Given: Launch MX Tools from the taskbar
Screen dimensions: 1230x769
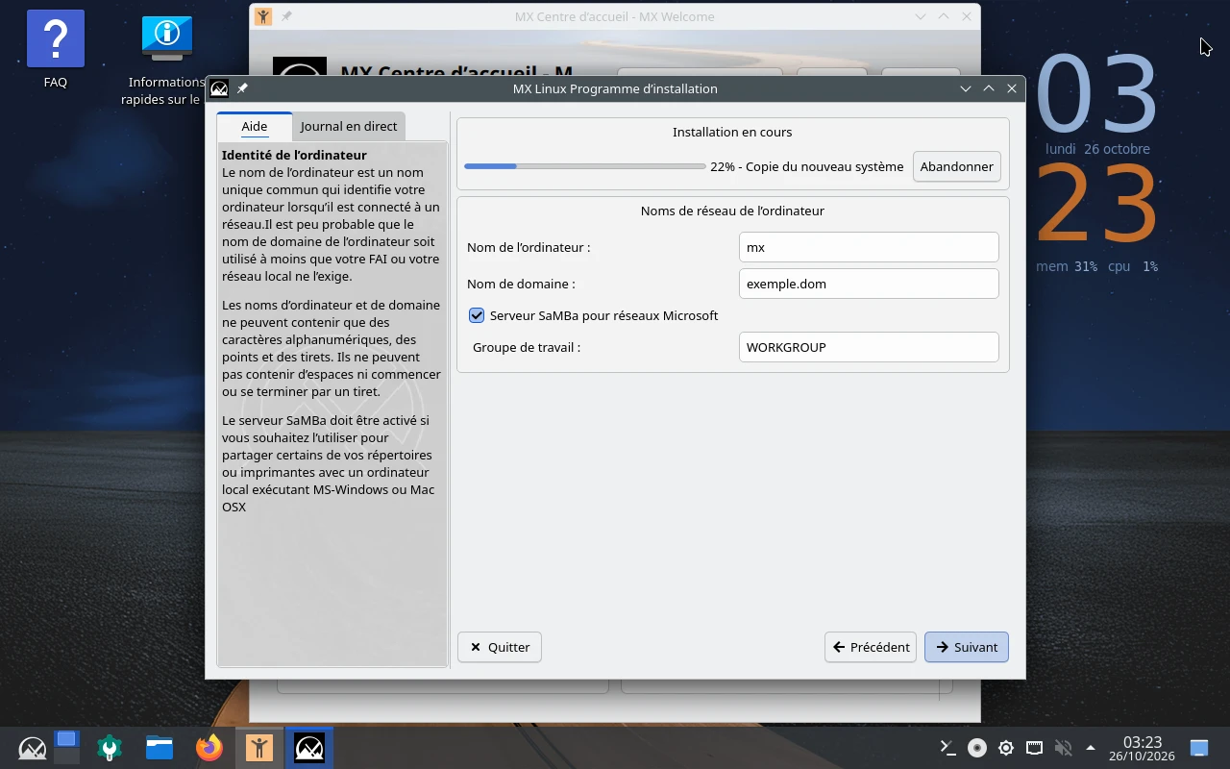Looking at the screenshot, I should point(110,748).
